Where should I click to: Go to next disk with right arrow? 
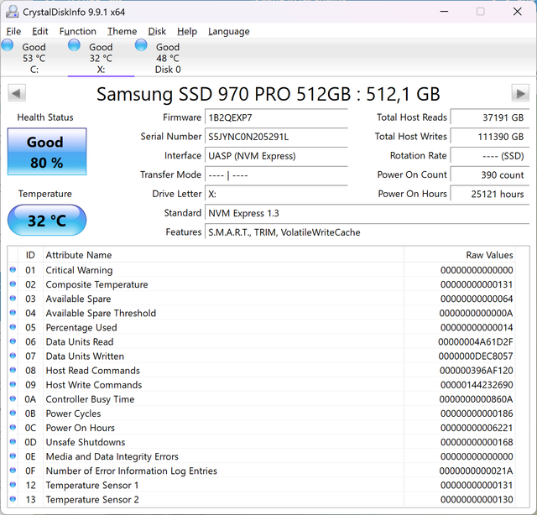click(x=520, y=93)
